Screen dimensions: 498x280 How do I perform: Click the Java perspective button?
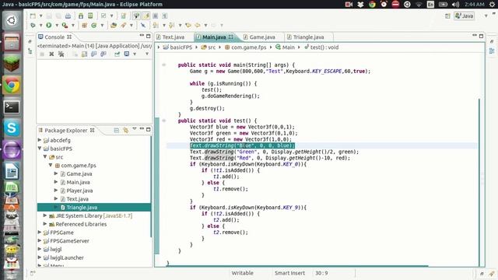465,16
